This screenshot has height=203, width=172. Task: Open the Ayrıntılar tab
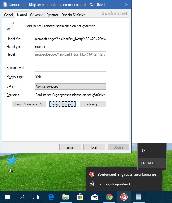click(52, 15)
